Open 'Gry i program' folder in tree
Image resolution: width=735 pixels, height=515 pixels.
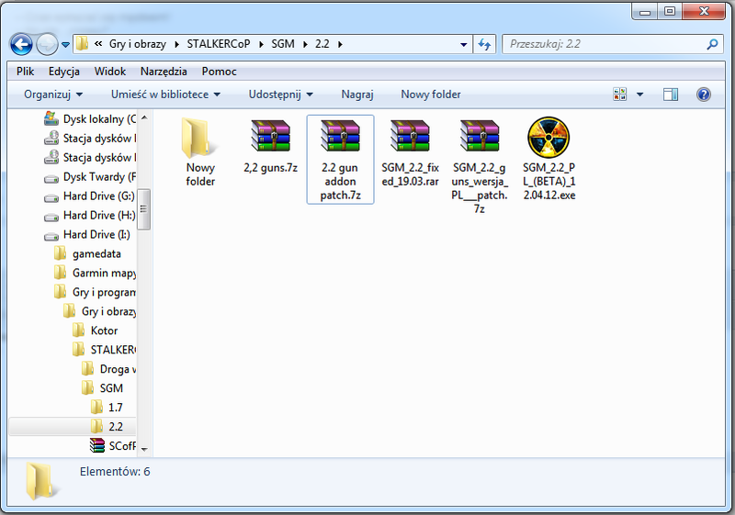(95, 292)
